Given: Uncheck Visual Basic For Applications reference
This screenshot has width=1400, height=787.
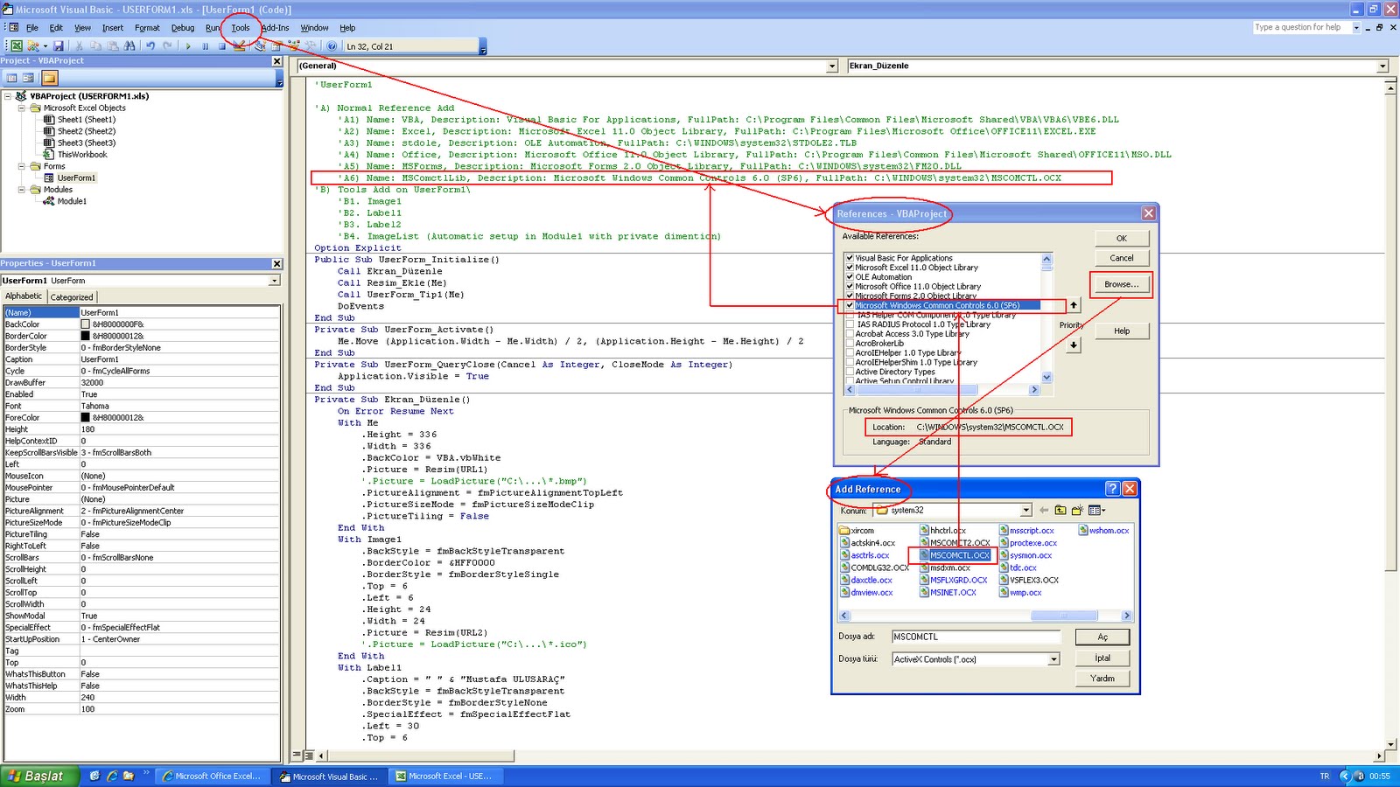Looking at the screenshot, I should click(850, 258).
